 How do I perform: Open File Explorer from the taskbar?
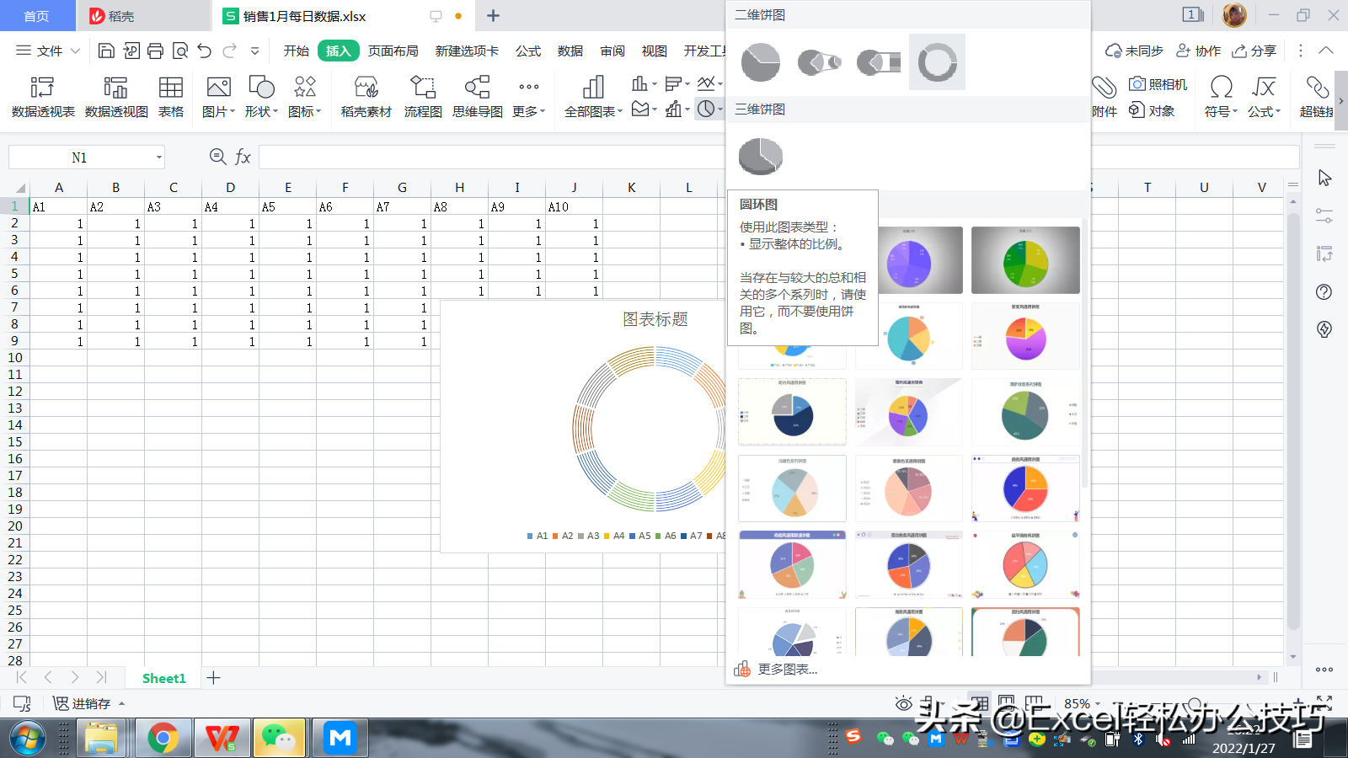tap(101, 739)
